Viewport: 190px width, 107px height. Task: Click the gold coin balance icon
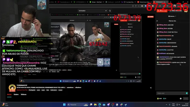click(x=158, y=98)
